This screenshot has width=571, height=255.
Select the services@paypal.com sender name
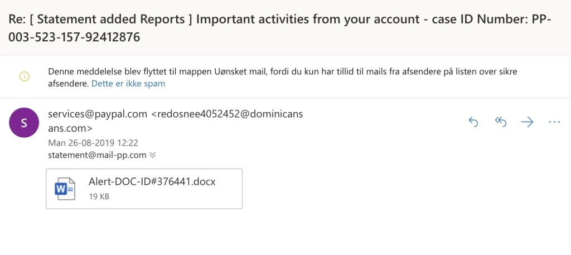click(x=98, y=114)
